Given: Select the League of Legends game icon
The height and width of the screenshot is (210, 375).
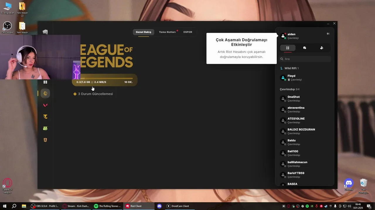Looking at the screenshot, I should pos(45,93).
